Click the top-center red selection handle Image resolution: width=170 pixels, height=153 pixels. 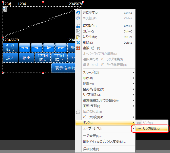43,2
